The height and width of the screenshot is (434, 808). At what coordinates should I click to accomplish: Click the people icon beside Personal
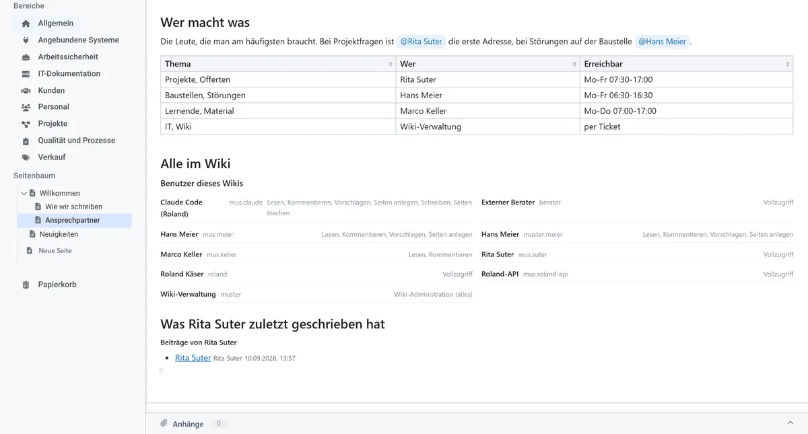click(26, 107)
